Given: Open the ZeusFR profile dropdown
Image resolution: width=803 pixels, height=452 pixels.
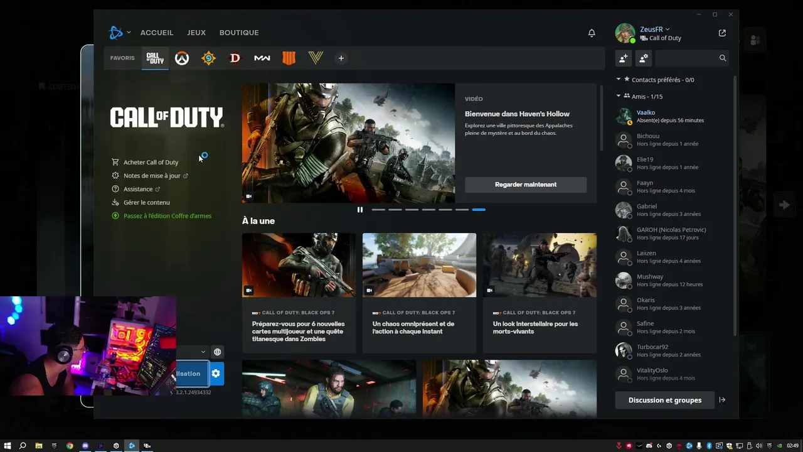Looking at the screenshot, I should [655, 30].
